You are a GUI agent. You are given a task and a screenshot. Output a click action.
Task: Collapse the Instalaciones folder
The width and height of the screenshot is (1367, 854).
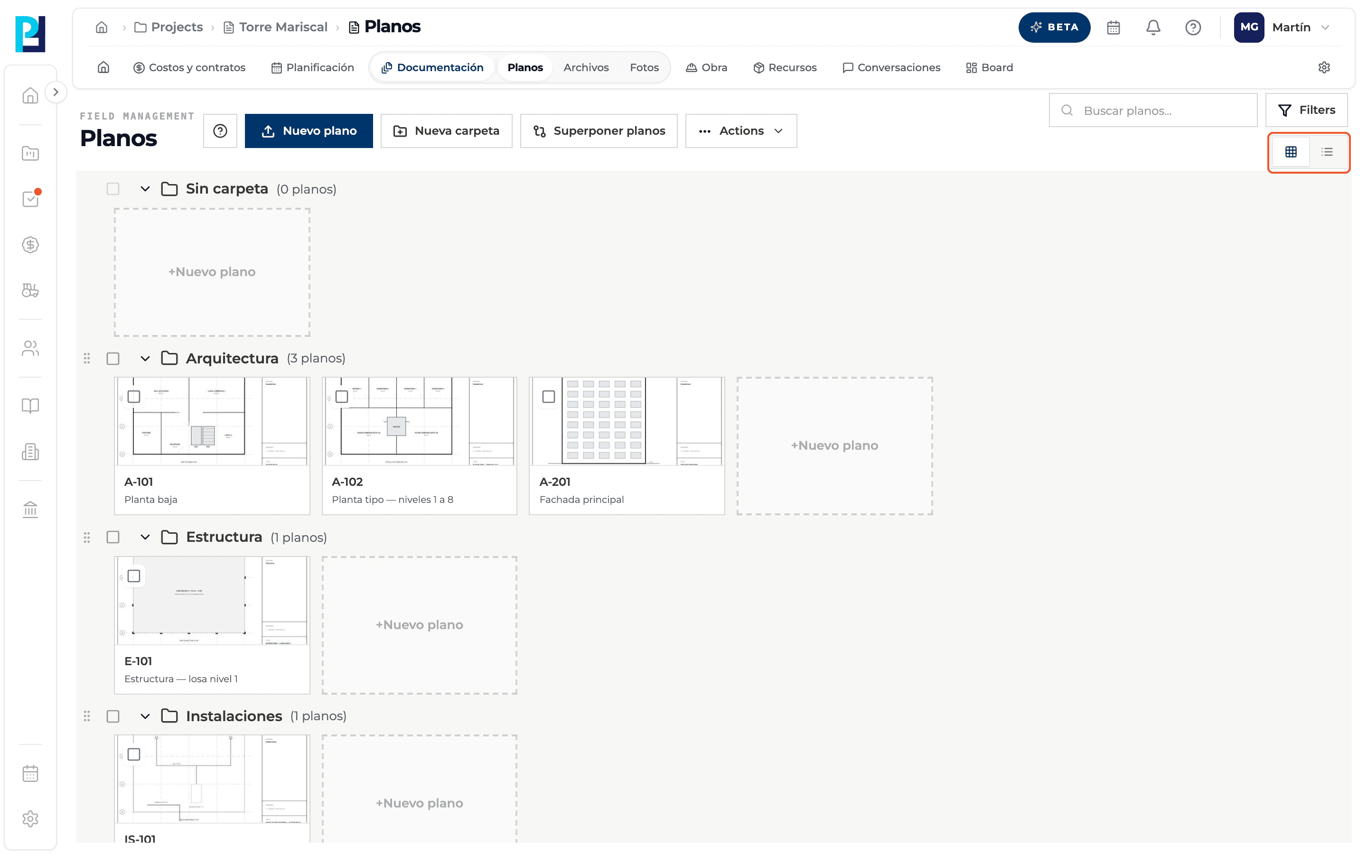pos(145,716)
